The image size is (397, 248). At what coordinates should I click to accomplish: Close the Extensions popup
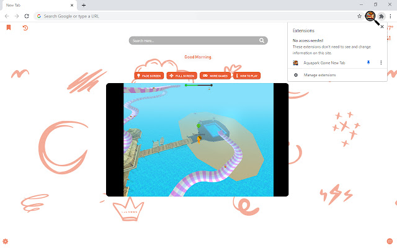point(382,27)
